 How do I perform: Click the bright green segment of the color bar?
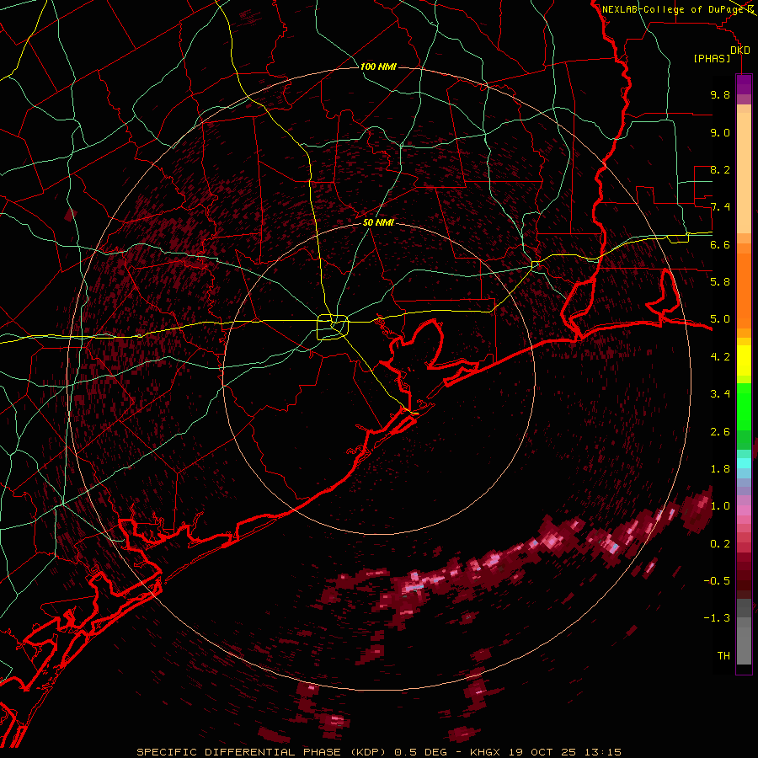[x=744, y=407]
